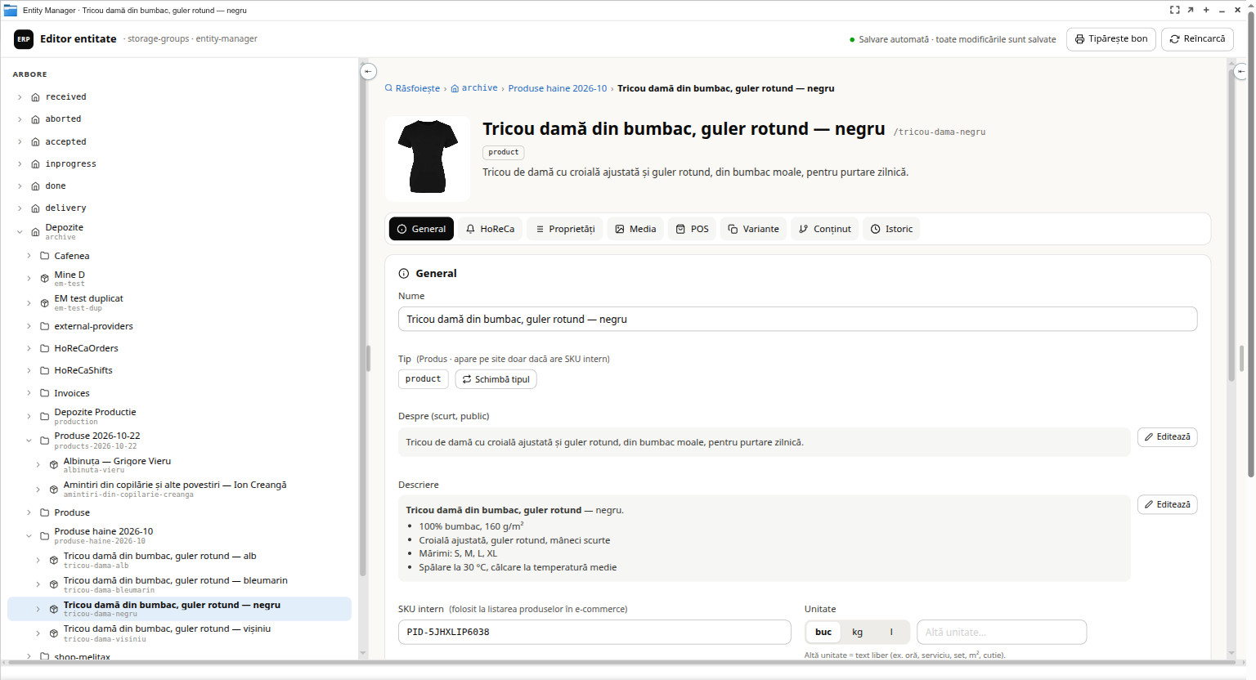This screenshot has height=680, width=1256.
Task: Collapse the Depozite archive node
Action: pyautogui.click(x=20, y=232)
